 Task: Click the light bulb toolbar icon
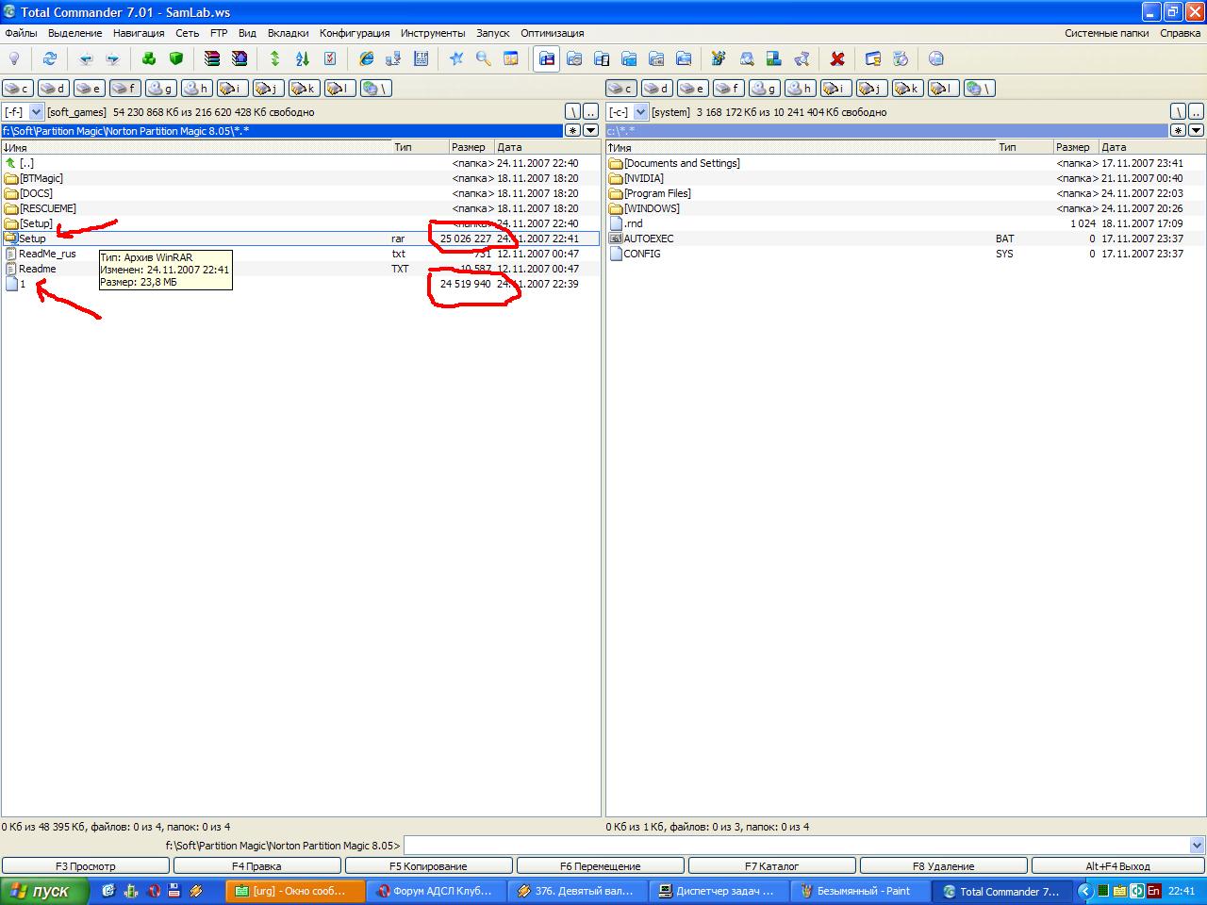tap(14, 58)
